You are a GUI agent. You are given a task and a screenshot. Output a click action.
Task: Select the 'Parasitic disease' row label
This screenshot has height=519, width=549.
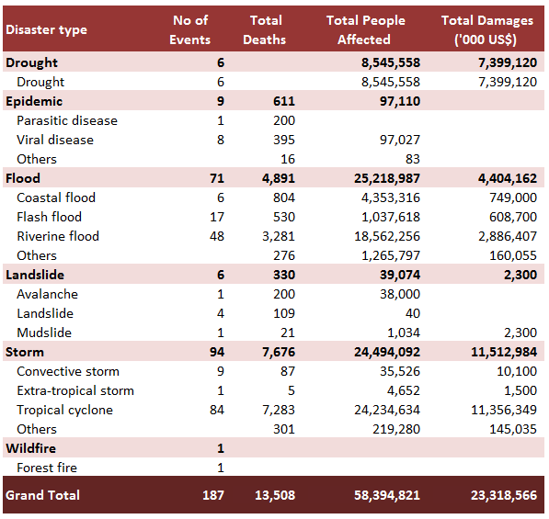(67, 120)
